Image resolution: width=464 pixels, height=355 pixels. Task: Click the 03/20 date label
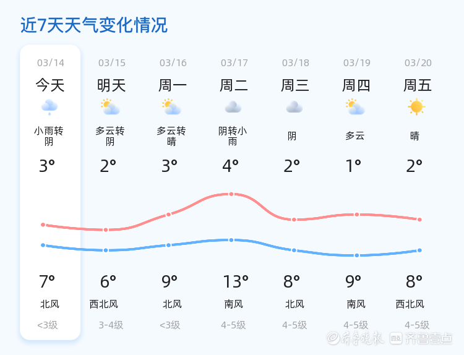[x=418, y=63]
